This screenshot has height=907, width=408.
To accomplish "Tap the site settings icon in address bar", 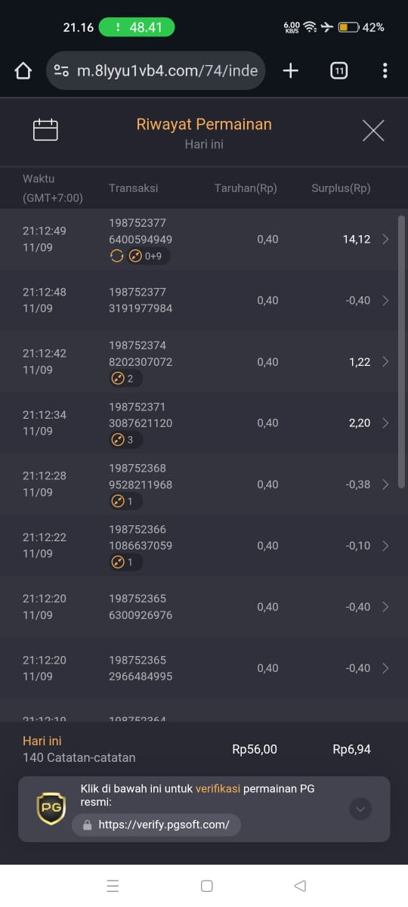I will 62,71.
